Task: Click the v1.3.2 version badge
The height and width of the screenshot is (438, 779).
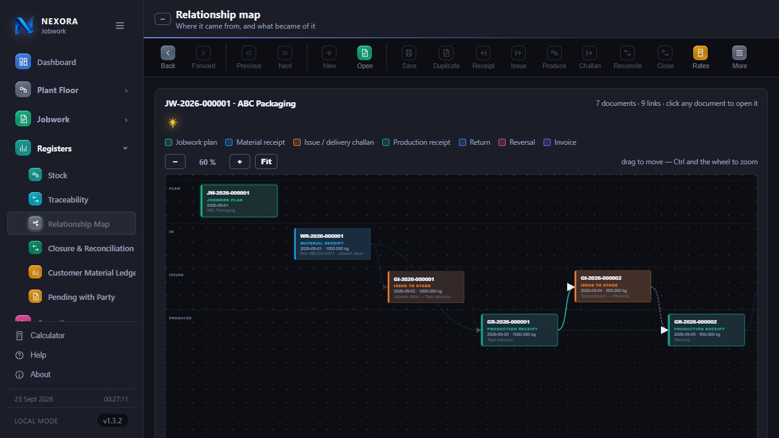Action: [x=113, y=421]
